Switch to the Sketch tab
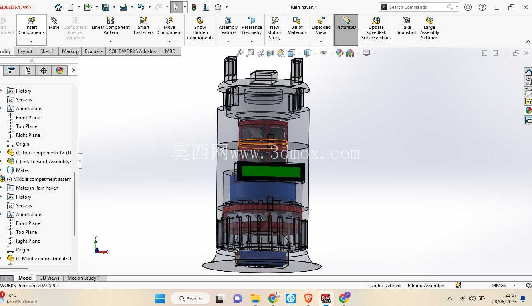This screenshot has width=532, height=306. (47, 51)
